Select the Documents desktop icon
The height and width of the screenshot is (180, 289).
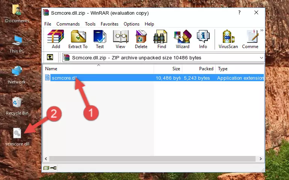(x=17, y=14)
